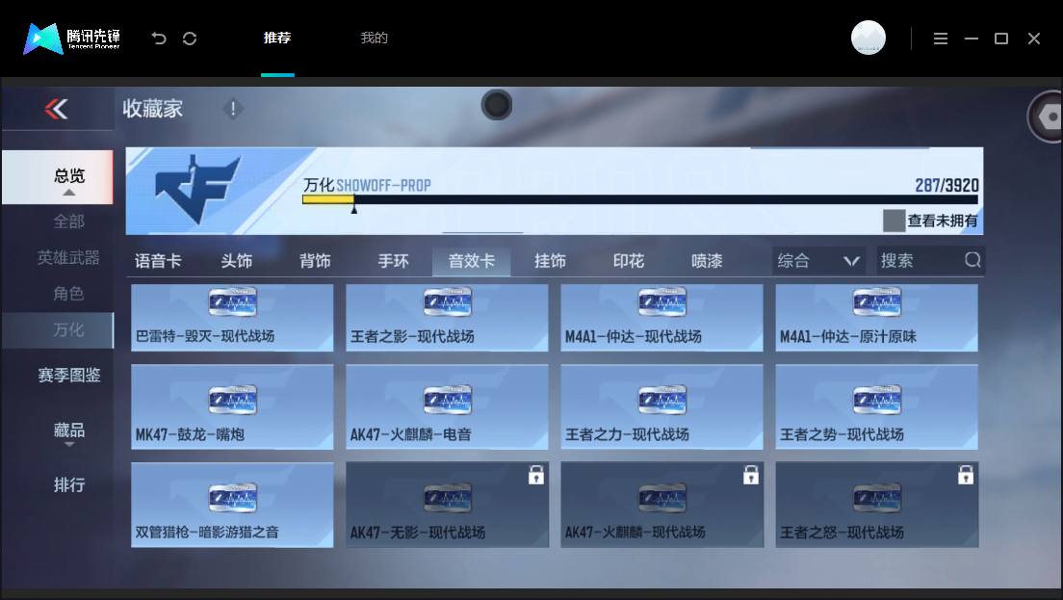Click lock icon on AK47-无影-现代战场 card

[535, 475]
